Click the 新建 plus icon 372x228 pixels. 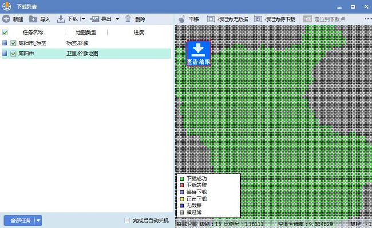tap(6, 19)
